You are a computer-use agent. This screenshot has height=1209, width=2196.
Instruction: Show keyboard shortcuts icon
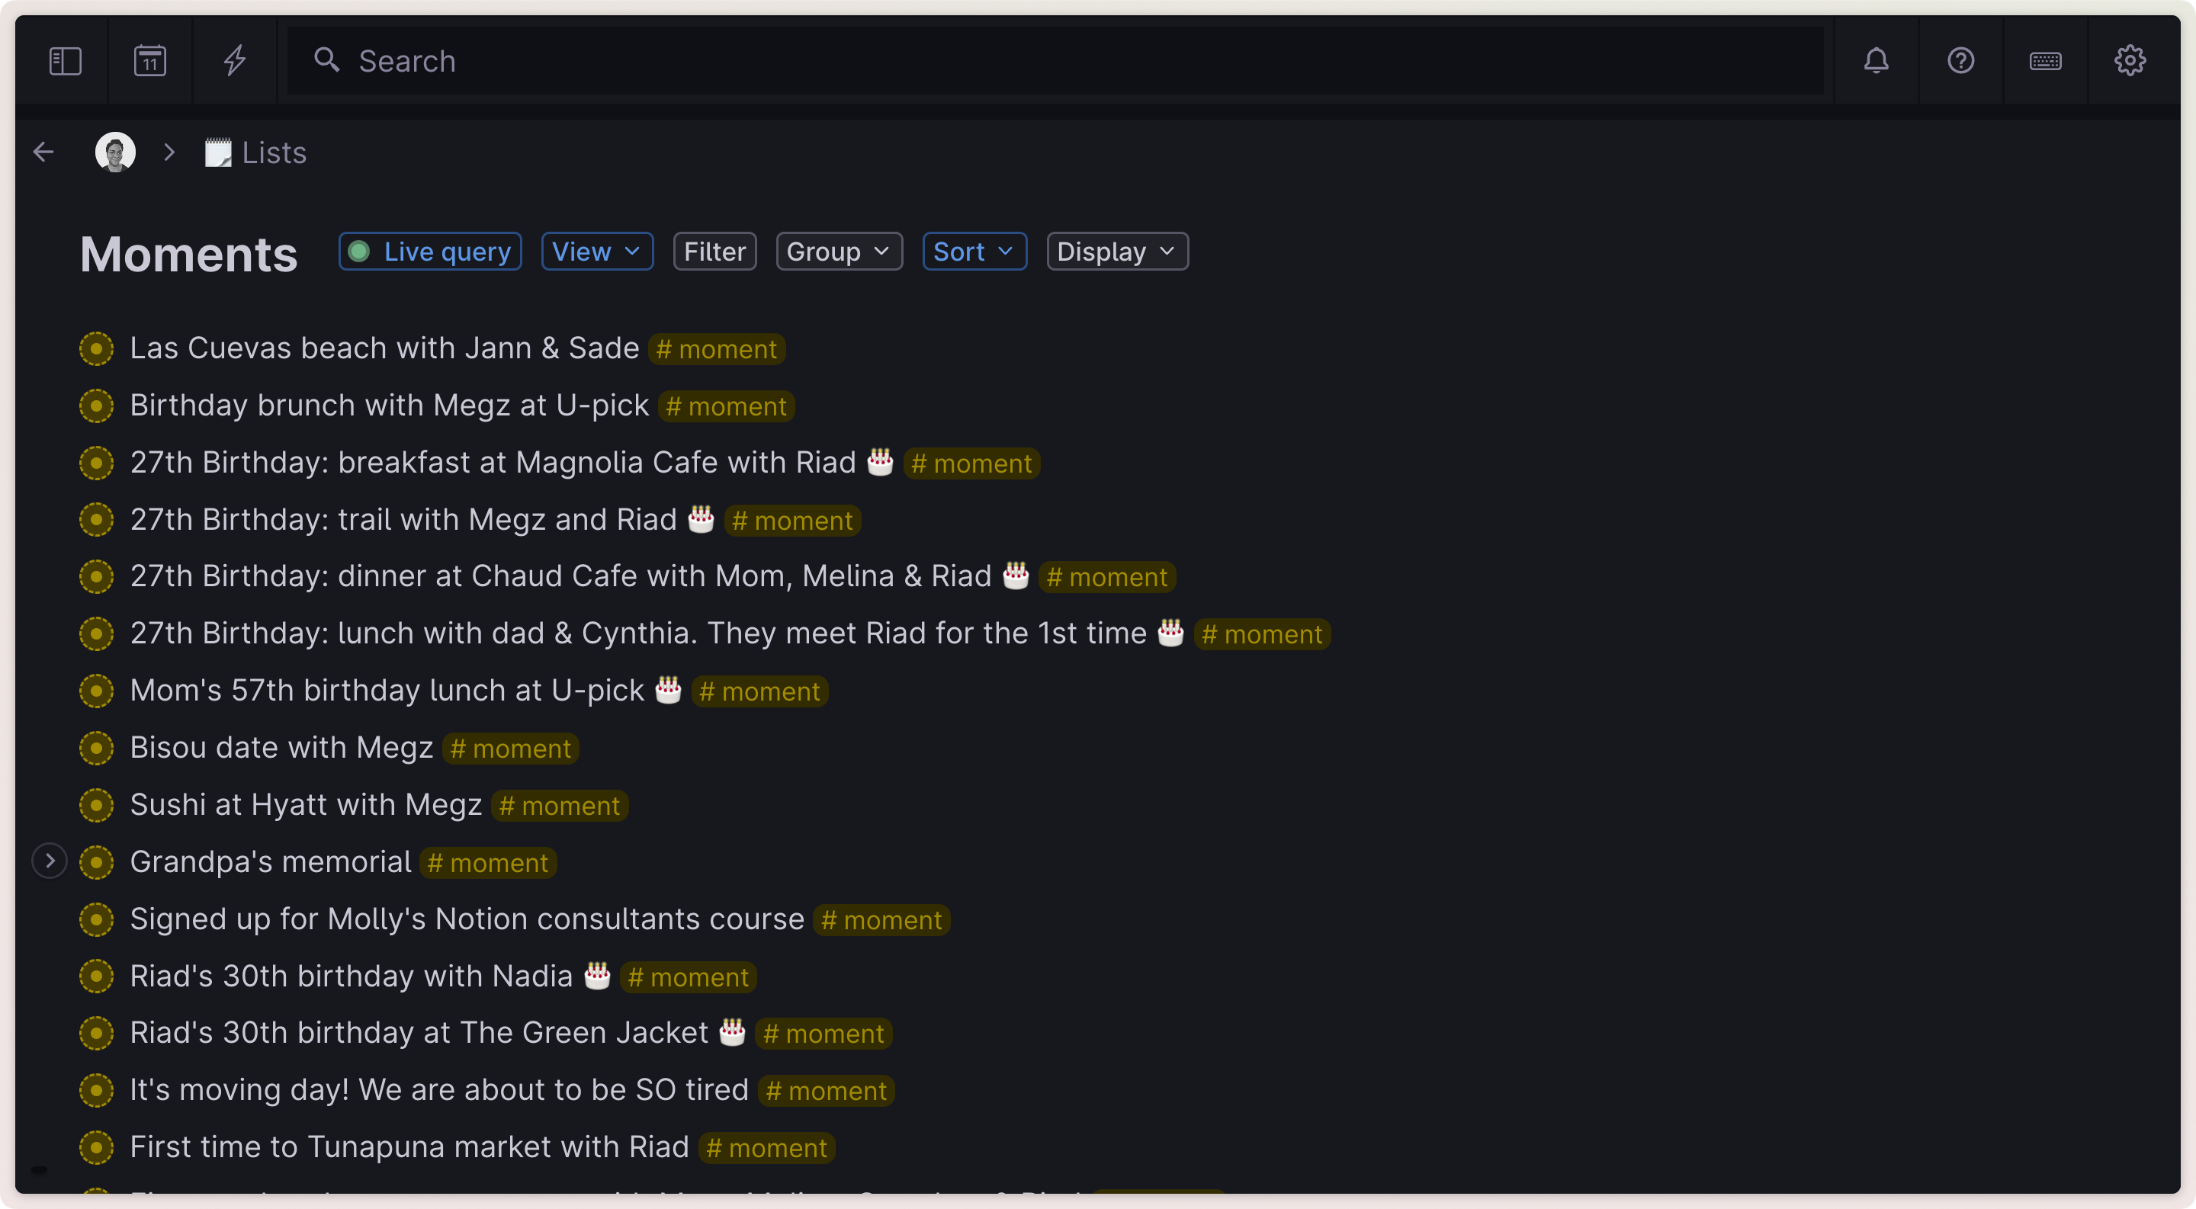[2044, 60]
